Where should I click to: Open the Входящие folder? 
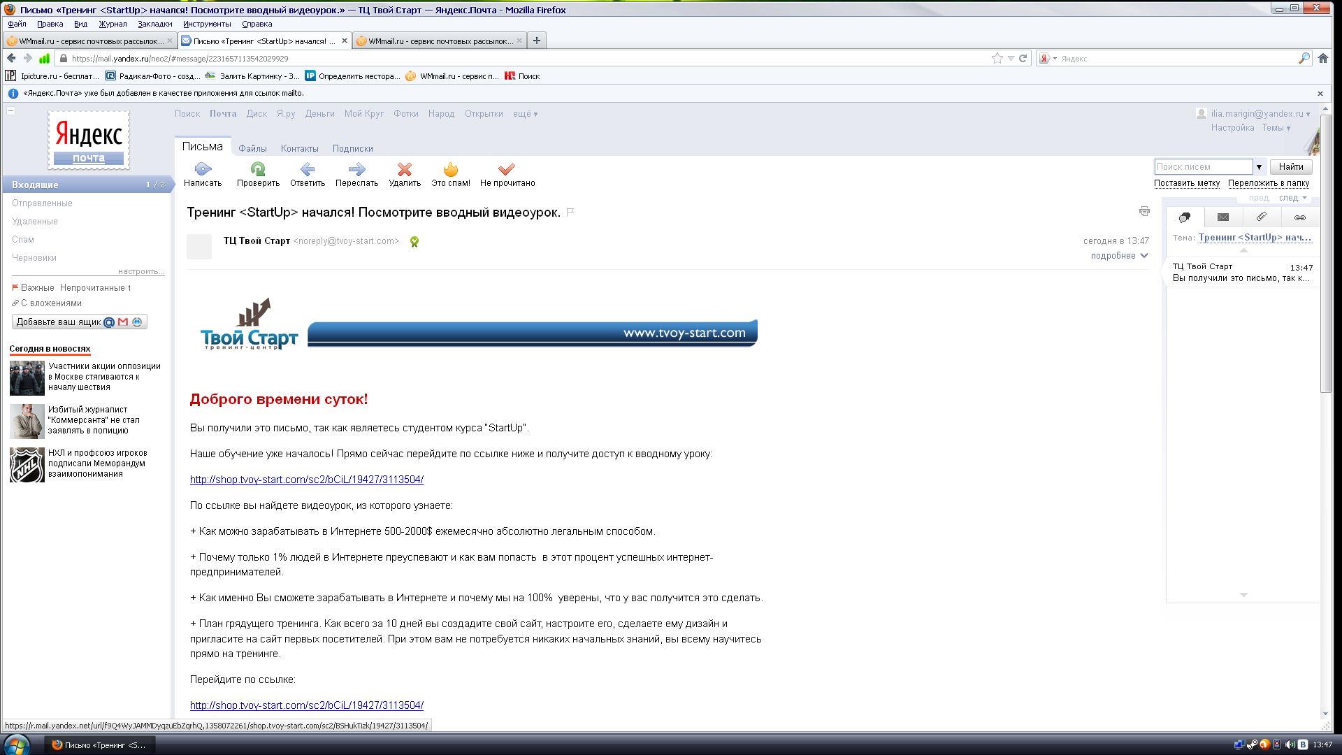(87, 185)
